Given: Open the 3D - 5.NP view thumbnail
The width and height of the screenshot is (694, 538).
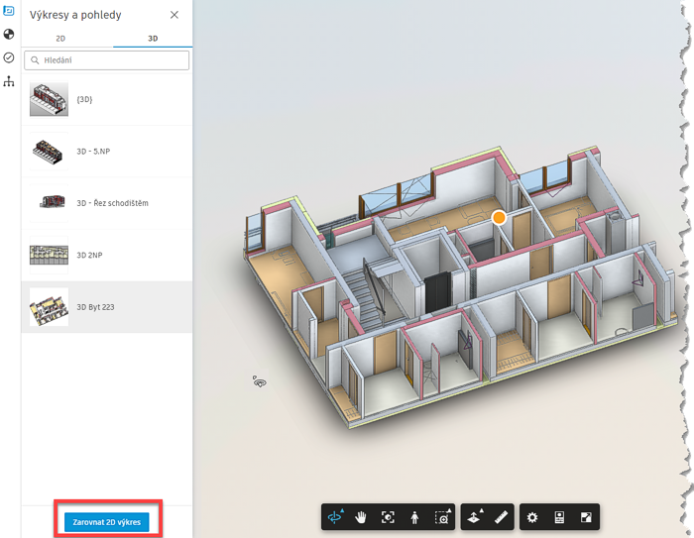Looking at the screenshot, I should [49, 152].
